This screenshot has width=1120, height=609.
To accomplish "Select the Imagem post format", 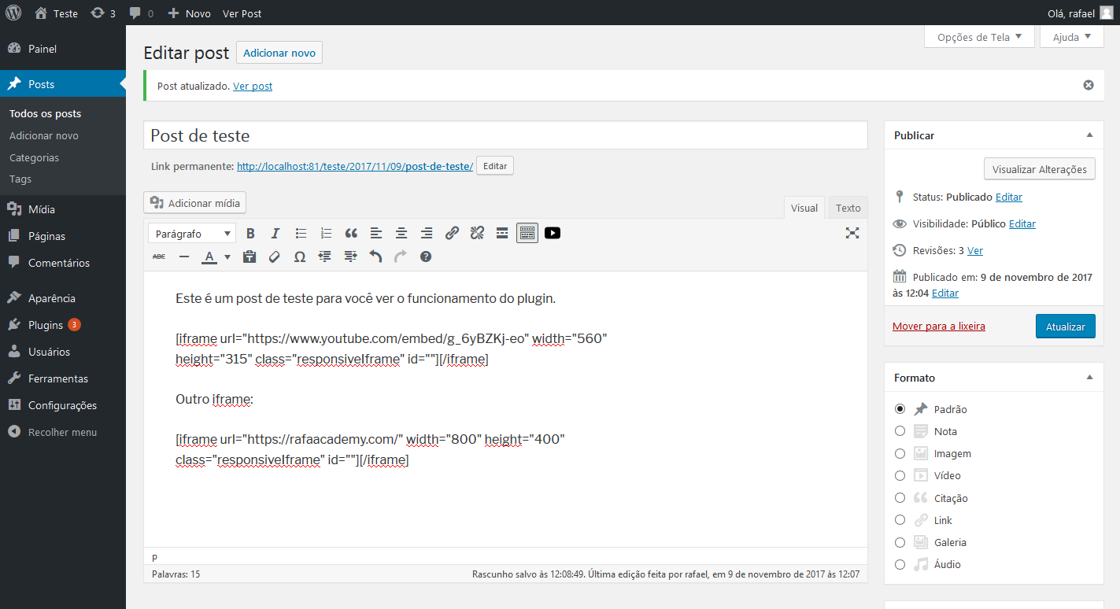I will (900, 453).
